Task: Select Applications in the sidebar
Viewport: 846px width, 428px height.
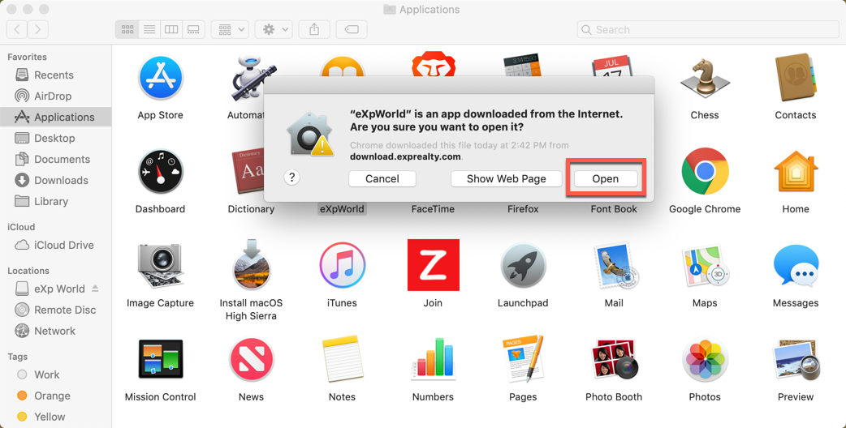Action: pos(55,117)
